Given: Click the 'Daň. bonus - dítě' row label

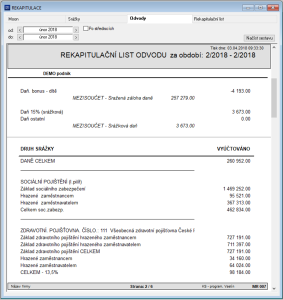Looking at the screenshot, I should (x=38, y=91).
